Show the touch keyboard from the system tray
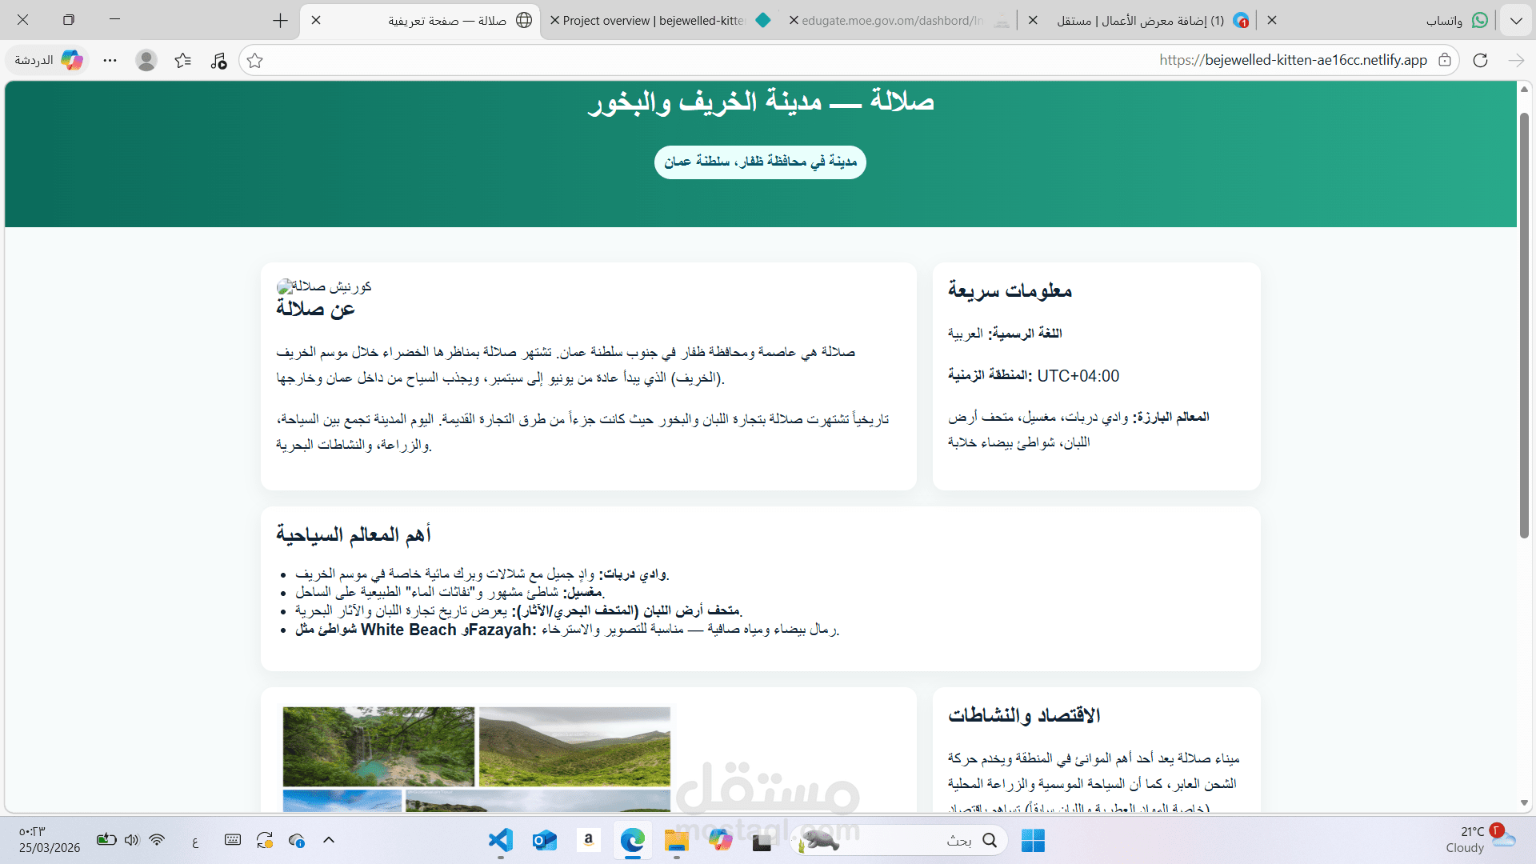Screen dimensions: 1536x864 click(232, 840)
